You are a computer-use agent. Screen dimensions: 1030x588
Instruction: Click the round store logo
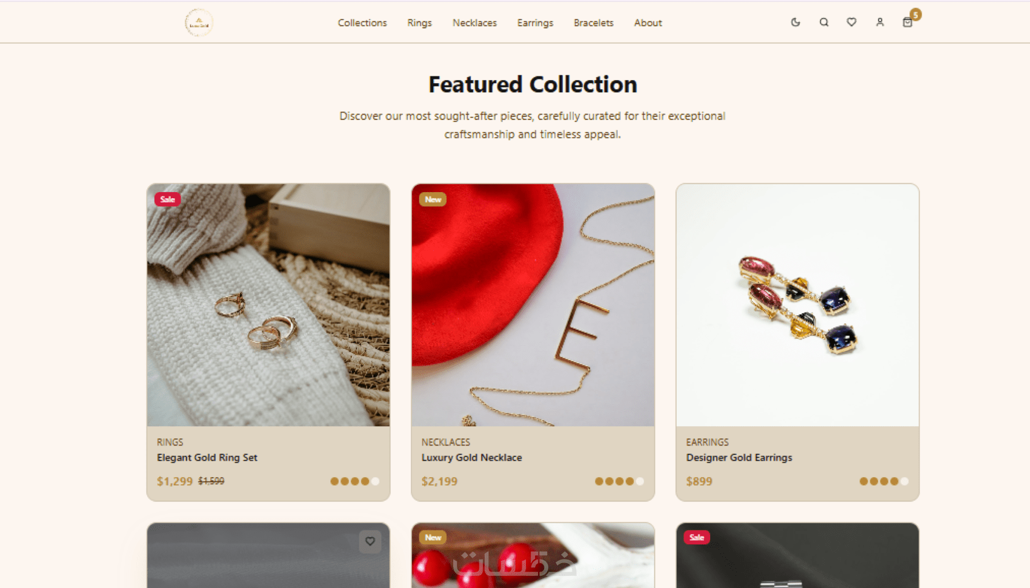(x=199, y=23)
